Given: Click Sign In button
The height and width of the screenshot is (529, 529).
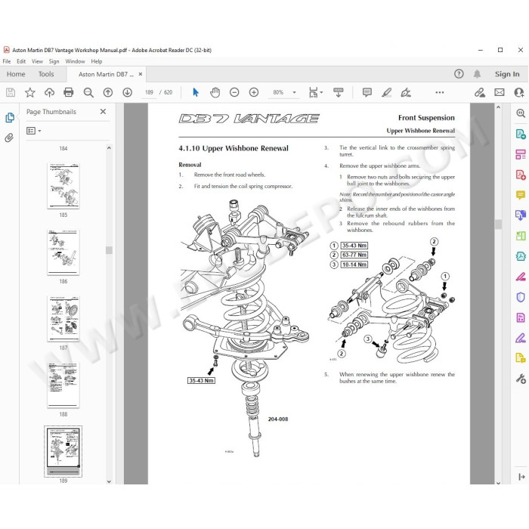Looking at the screenshot, I should pos(507,74).
